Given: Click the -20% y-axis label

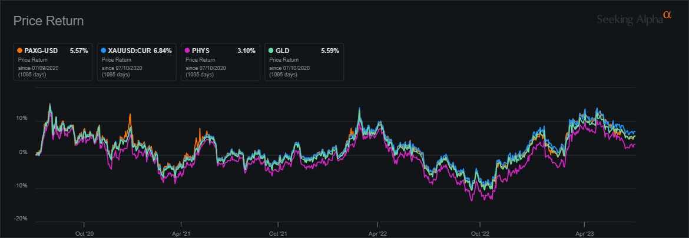Looking at the screenshot, I should click(x=22, y=219).
